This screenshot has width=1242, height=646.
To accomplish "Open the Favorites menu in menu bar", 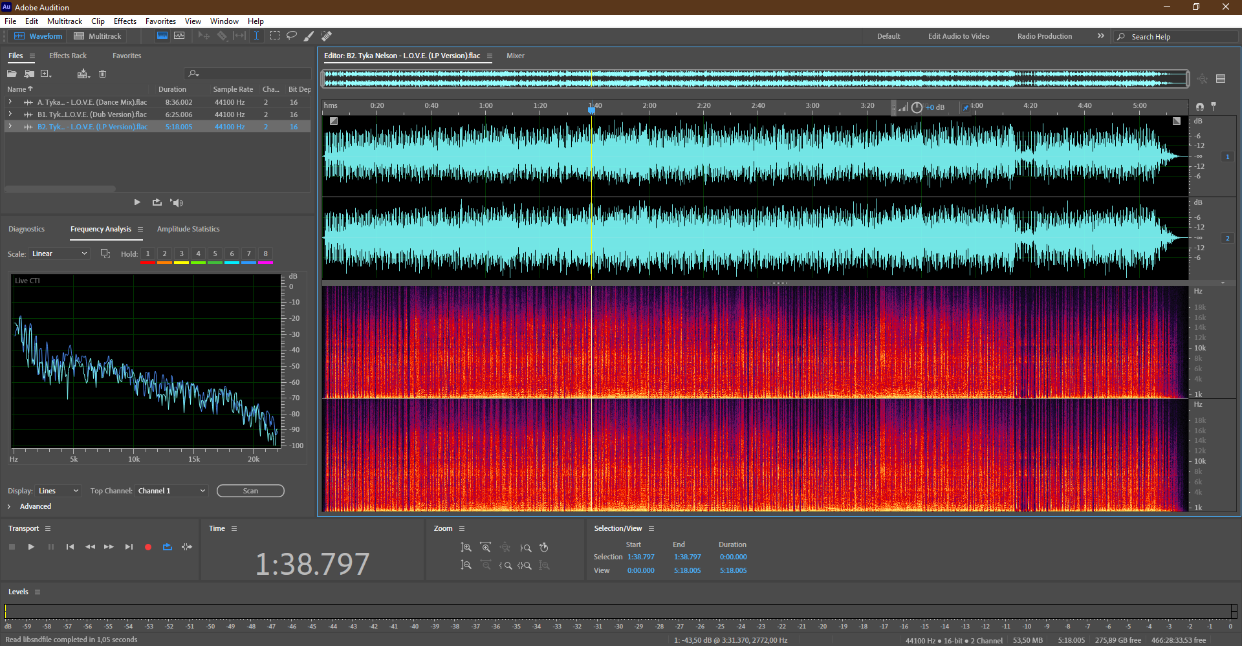I will 160,21.
